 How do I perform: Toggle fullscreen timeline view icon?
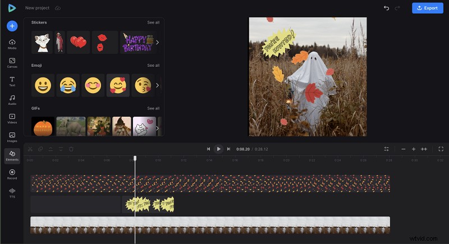pos(441,149)
